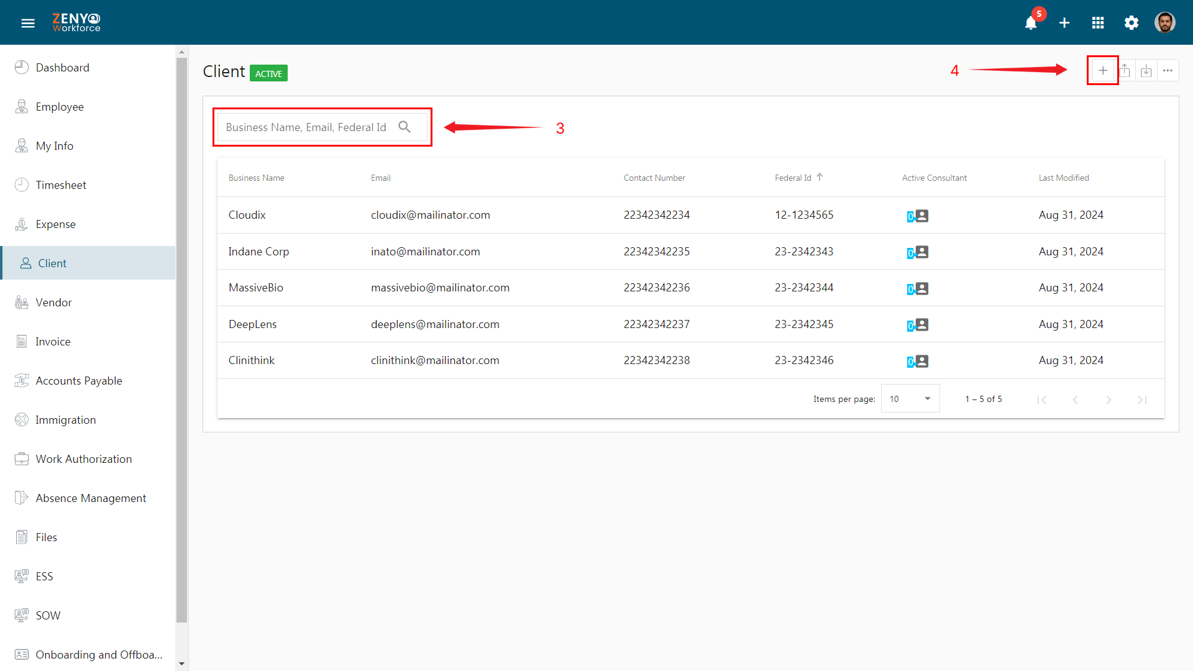Open Employee in the sidebar
This screenshot has height=671, width=1193.
88,107
